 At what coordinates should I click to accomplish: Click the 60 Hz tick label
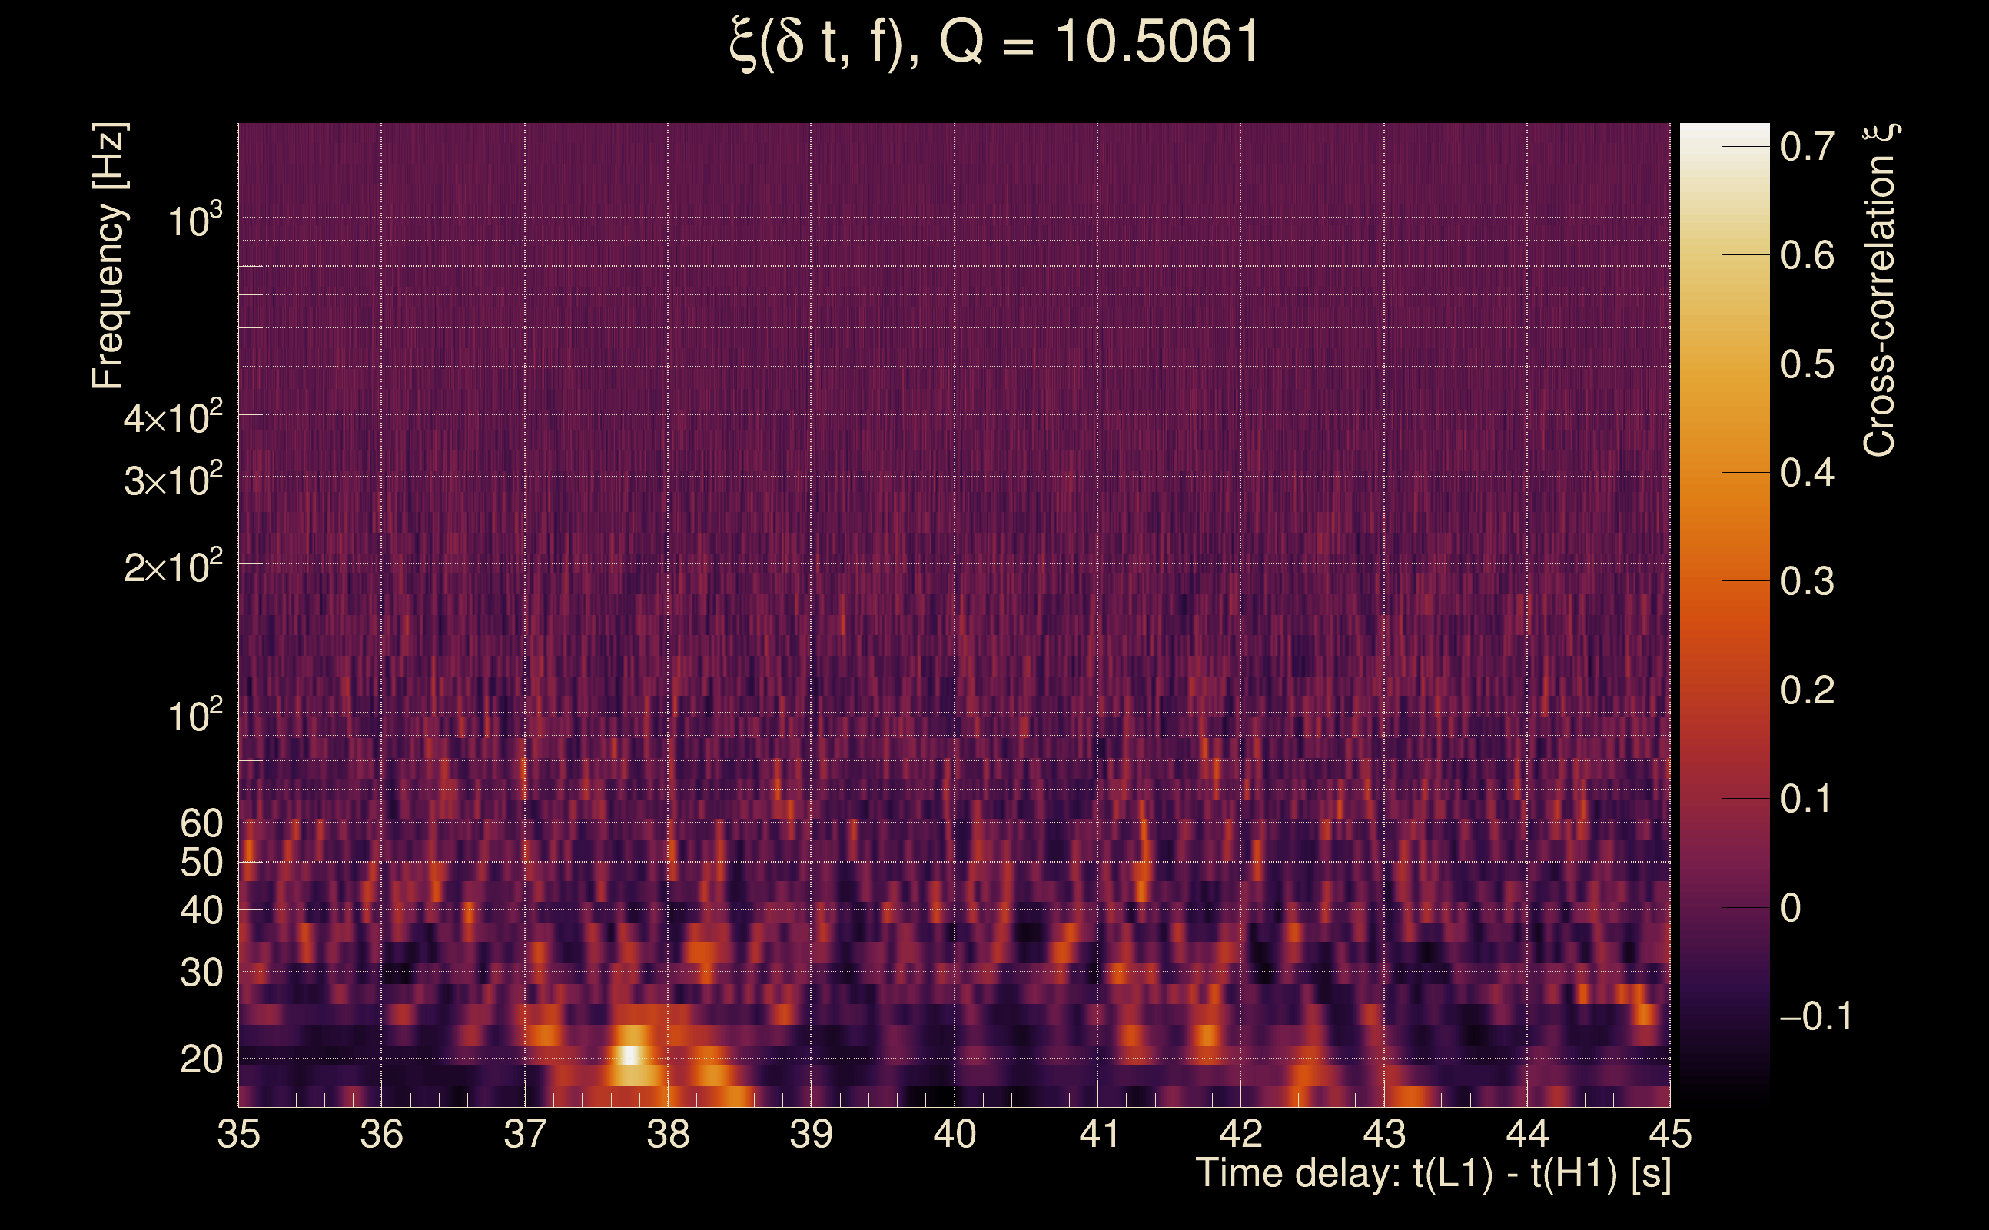[201, 823]
